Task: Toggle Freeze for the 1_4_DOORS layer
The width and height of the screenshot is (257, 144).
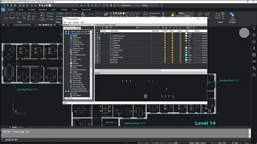Action: [172, 43]
